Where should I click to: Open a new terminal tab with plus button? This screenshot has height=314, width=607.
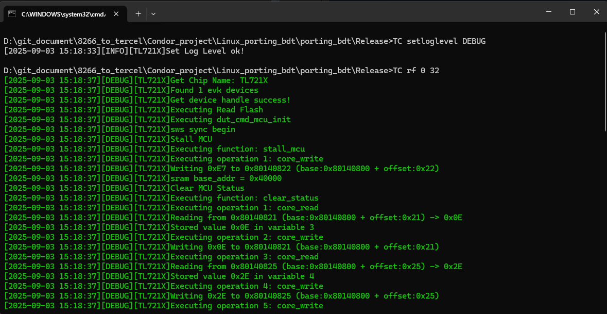pos(138,14)
